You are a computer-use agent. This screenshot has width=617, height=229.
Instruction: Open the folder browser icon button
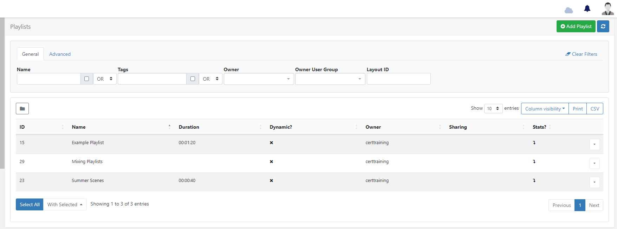22,109
